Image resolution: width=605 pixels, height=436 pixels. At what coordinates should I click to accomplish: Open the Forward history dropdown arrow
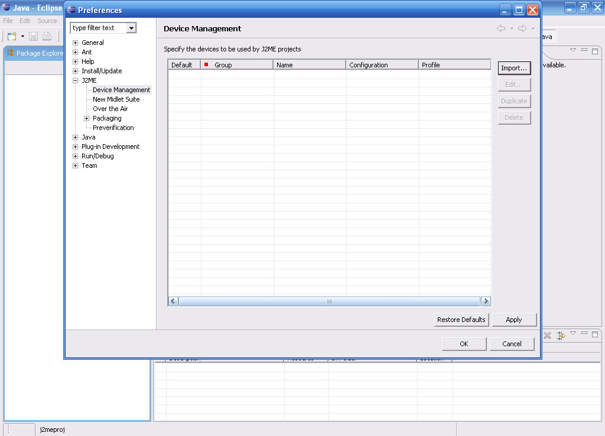tap(533, 28)
